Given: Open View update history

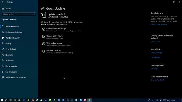Looking at the screenshot, I should point(54,43).
